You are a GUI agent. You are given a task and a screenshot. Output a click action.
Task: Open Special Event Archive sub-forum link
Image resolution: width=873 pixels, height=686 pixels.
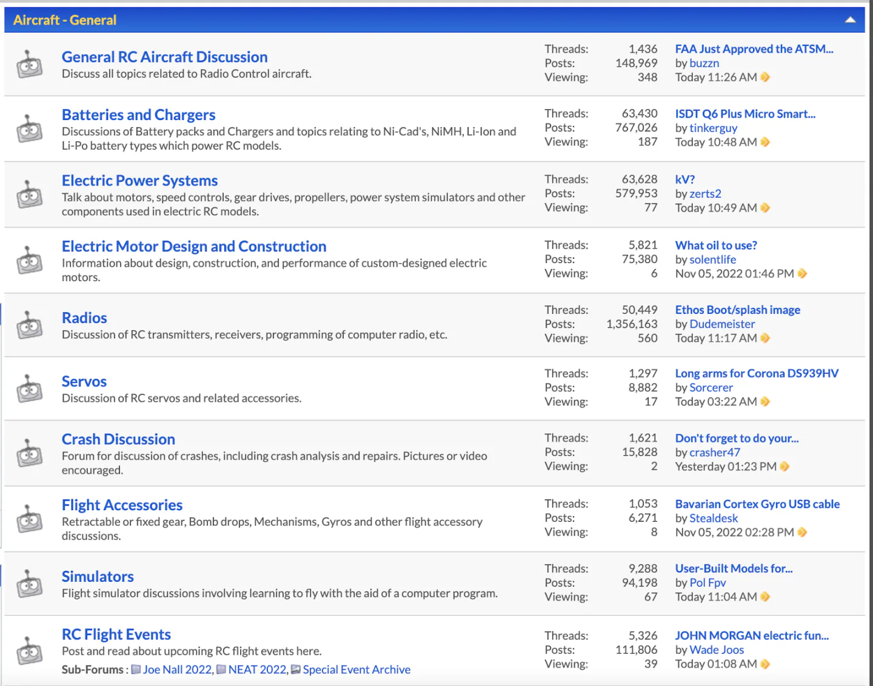pos(356,670)
